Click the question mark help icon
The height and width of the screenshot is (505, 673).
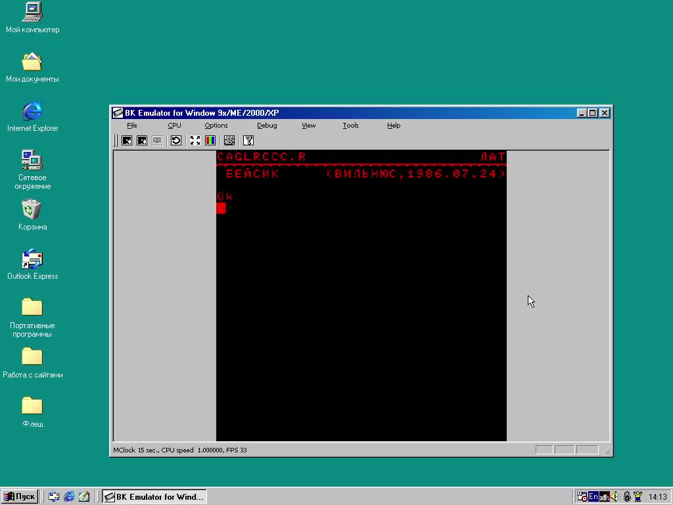point(248,140)
